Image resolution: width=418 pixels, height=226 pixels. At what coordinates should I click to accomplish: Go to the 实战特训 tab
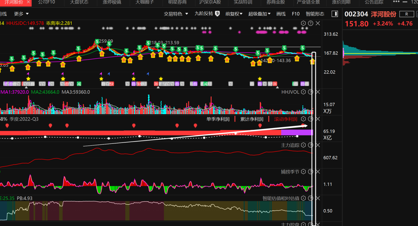243,2
